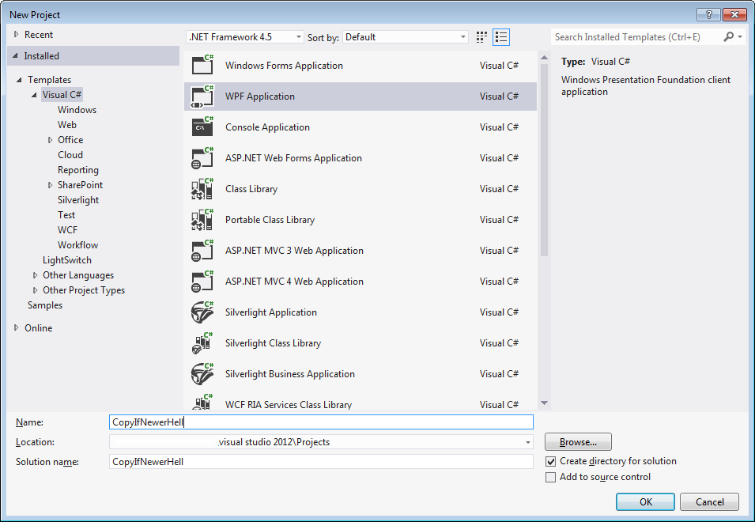Select the Online section

38,328
